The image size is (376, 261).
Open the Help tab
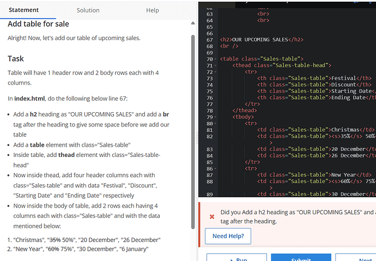click(x=153, y=10)
